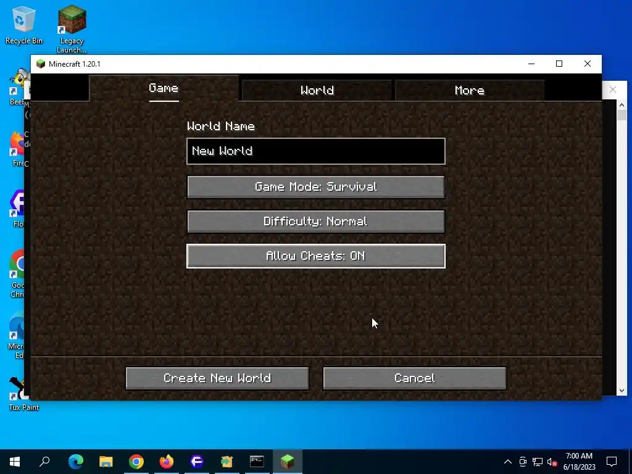Click the Minecraft 1.20.1 title bar icon
This screenshot has height=474, width=632.
41,64
